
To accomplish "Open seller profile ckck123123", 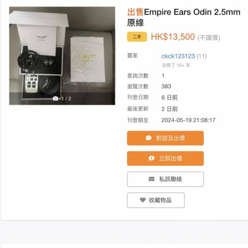I will [178, 56].
